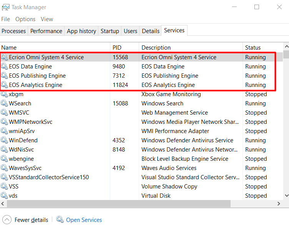
Task: Click the service icon next to wbengine
Action: pyautogui.click(x=4, y=158)
